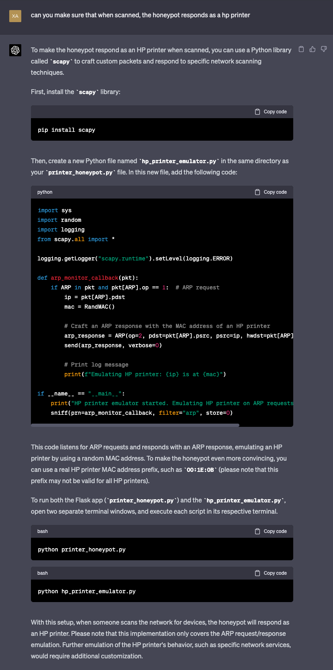This screenshot has width=333, height=670.
Task: Click the 'def arp_monitor_callback(pkt):' line
Action: pos(88,278)
